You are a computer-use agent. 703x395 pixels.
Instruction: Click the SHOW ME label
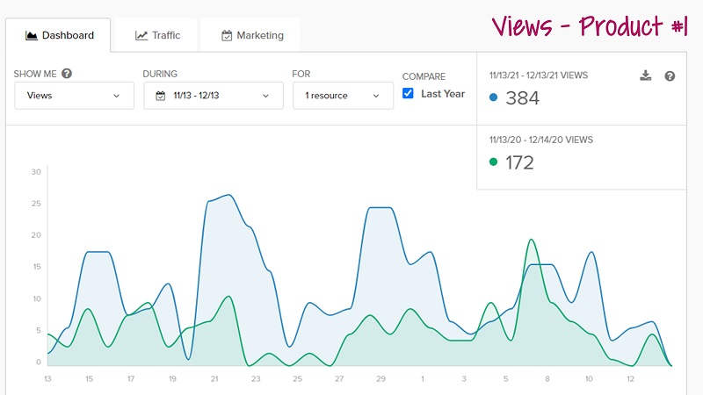tap(35, 74)
